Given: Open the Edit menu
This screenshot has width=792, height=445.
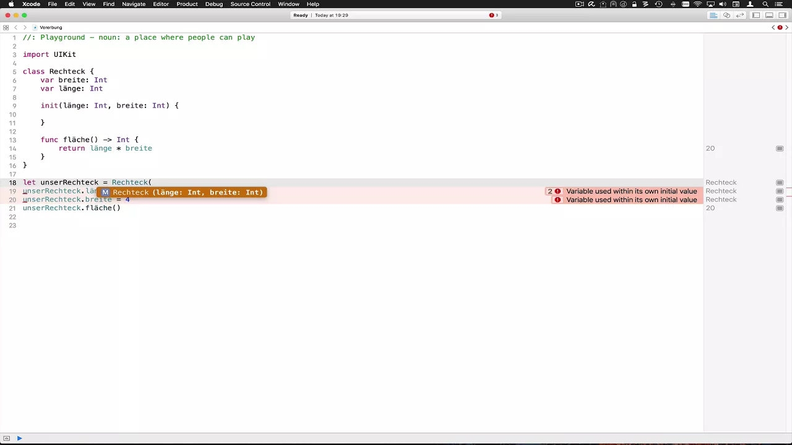Looking at the screenshot, I should [x=70, y=4].
